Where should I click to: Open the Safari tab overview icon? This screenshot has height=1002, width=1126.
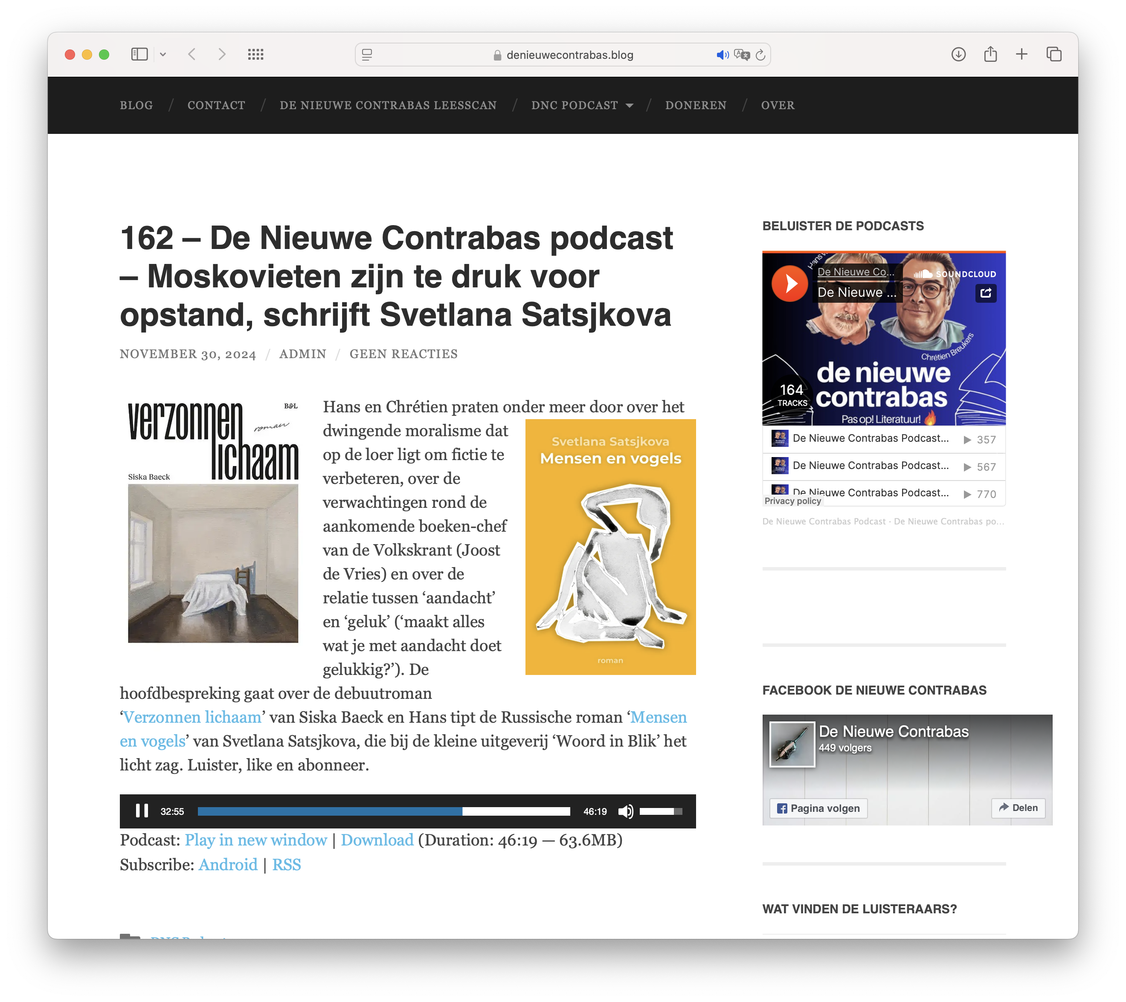(x=1053, y=54)
